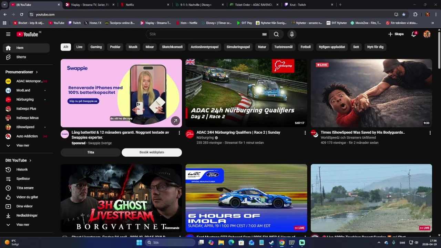Click the Titta button on the ad
Viewport: 441px width, 248px height.
pos(91,152)
